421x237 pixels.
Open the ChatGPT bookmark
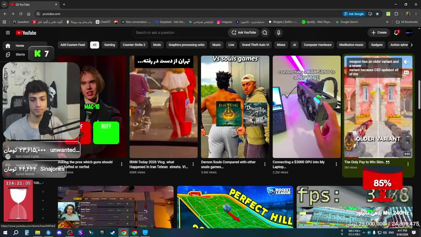(x=103, y=22)
